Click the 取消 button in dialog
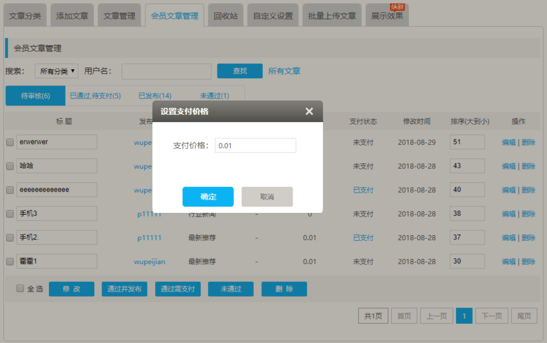This screenshot has width=547, height=343. click(267, 197)
